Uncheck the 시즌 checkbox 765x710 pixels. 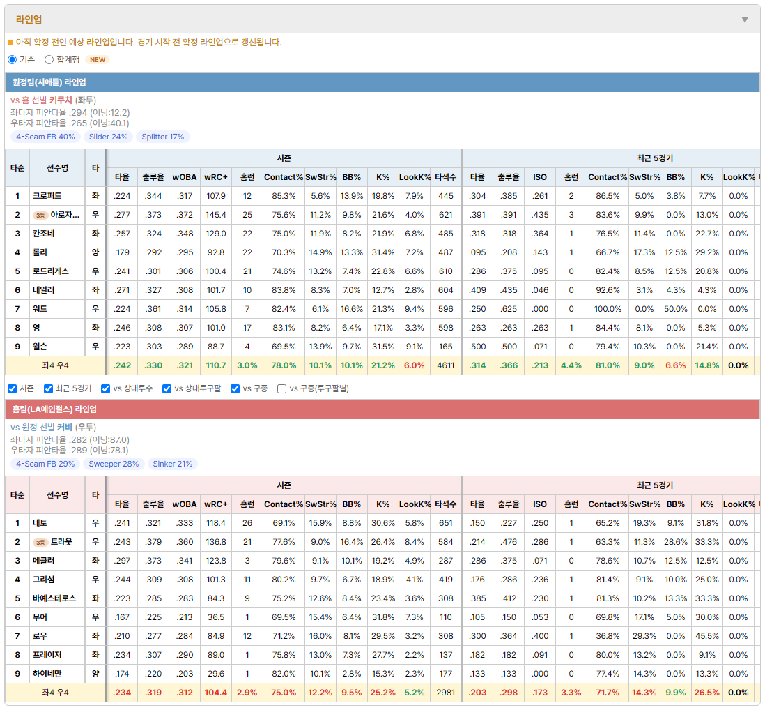pos(13,388)
